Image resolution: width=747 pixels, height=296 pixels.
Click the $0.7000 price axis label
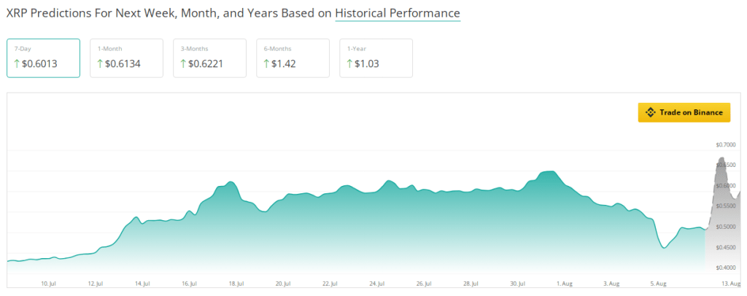click(x=727, y=144)
